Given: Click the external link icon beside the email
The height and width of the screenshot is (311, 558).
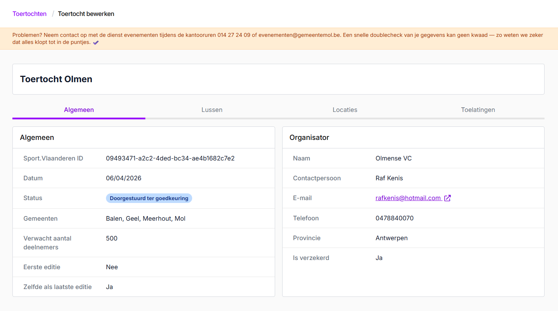Looking at the screenshot, I should coord(447,198).
